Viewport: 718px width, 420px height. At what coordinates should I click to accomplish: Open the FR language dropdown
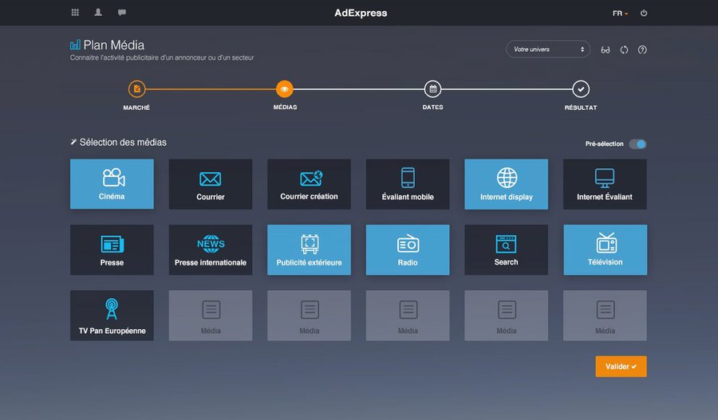tap(620, 14)
